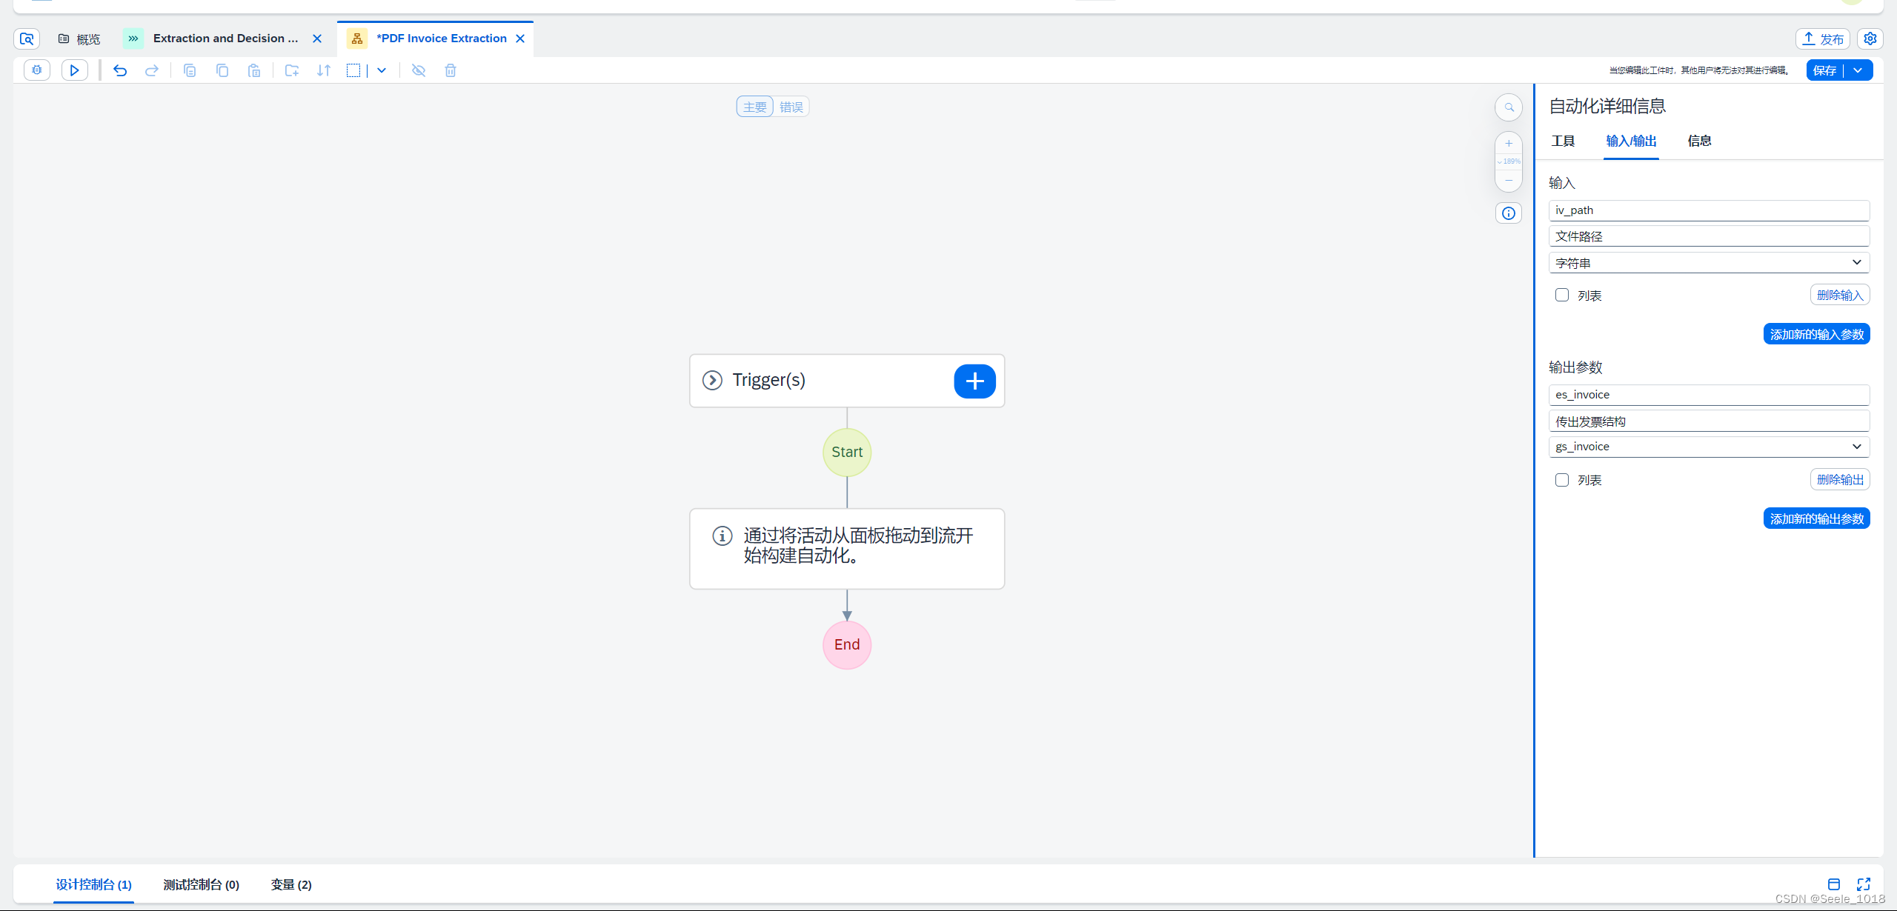Image resolution: width=1897 pixels, height=911 pixels.
Task: Close the PDF Invoice Extraction tab
Action: (520, 39)
